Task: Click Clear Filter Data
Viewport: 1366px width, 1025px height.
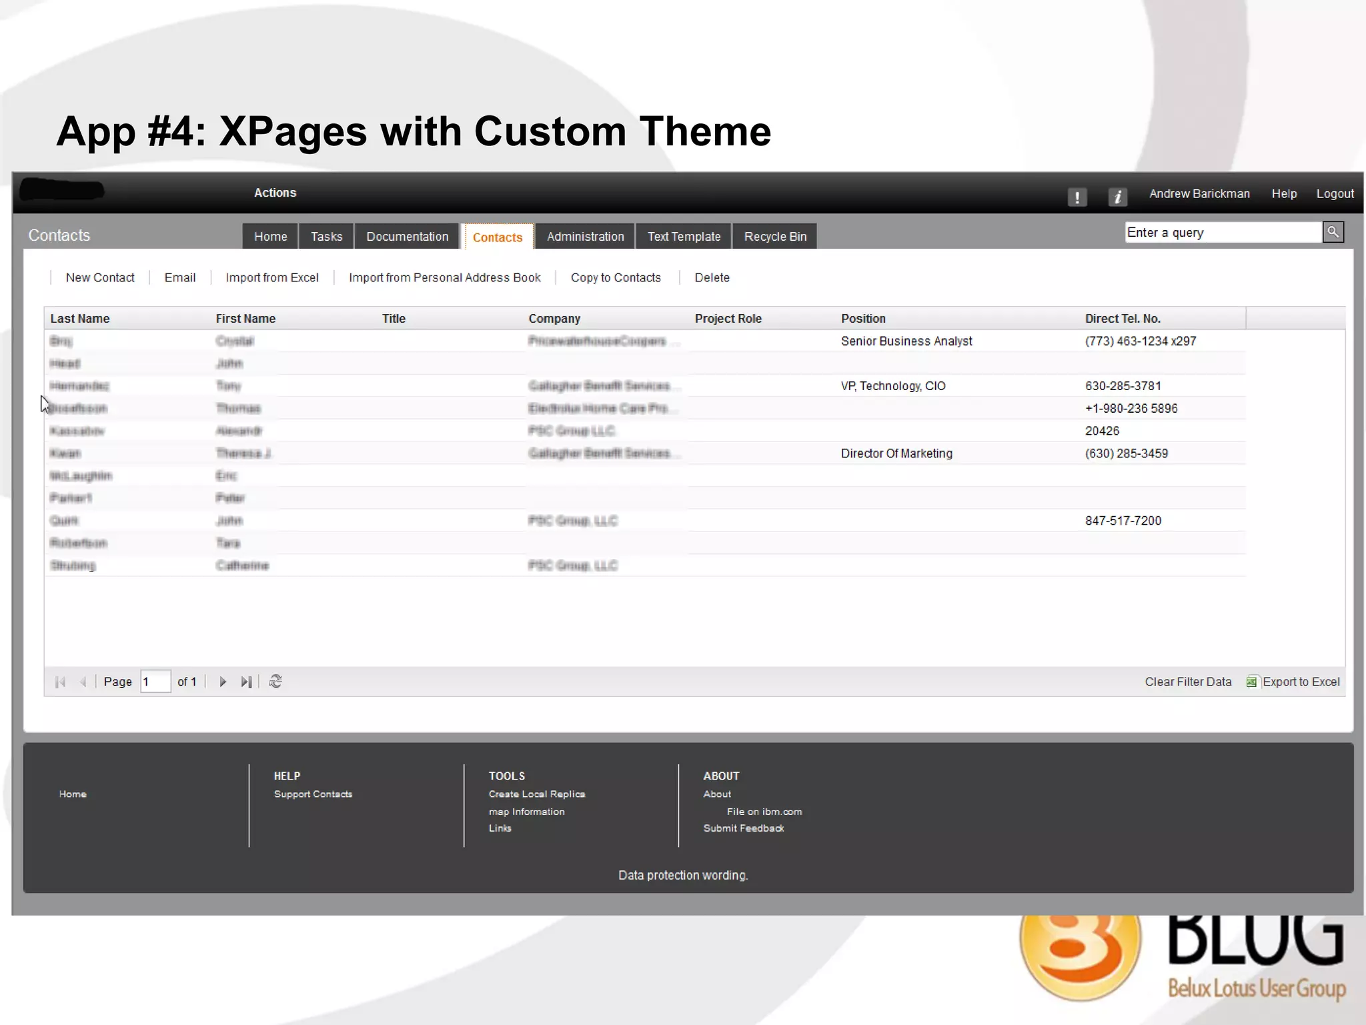Action: tap(1188, 682)
